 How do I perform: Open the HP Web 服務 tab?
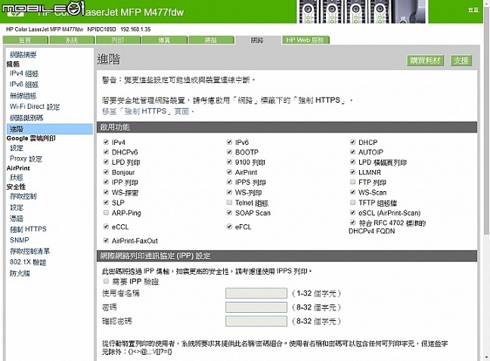(305, 40)
